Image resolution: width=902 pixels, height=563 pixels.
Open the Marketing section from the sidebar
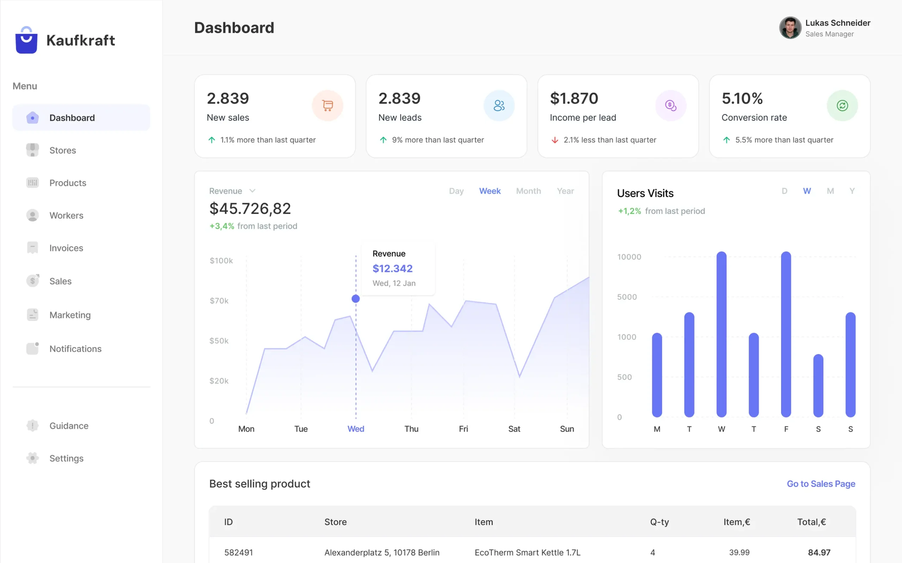(x=70, y=315)
